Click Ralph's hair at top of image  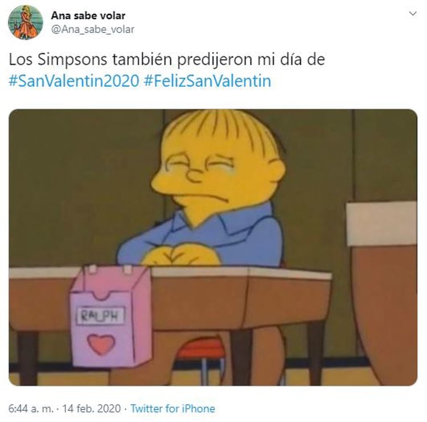click(218, 131)
